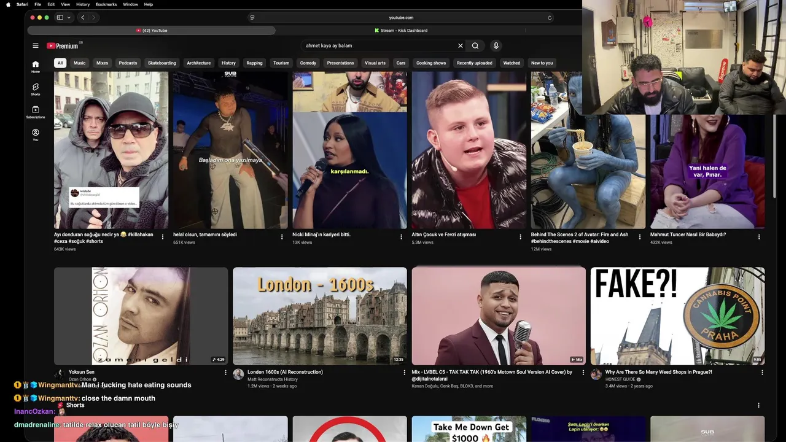786x442 pixels.
Task: Open the London 1600s (AI Reconstruction) title
Action: [285, 372]
